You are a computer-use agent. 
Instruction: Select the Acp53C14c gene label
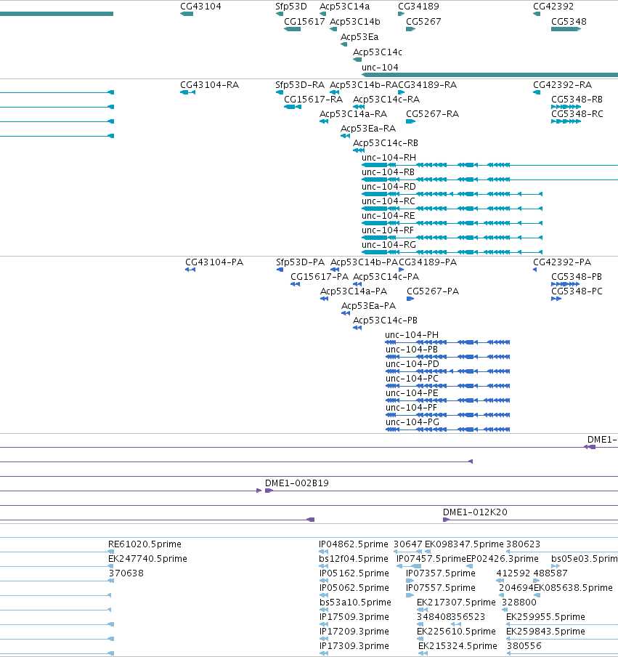(x=377, y=52)
